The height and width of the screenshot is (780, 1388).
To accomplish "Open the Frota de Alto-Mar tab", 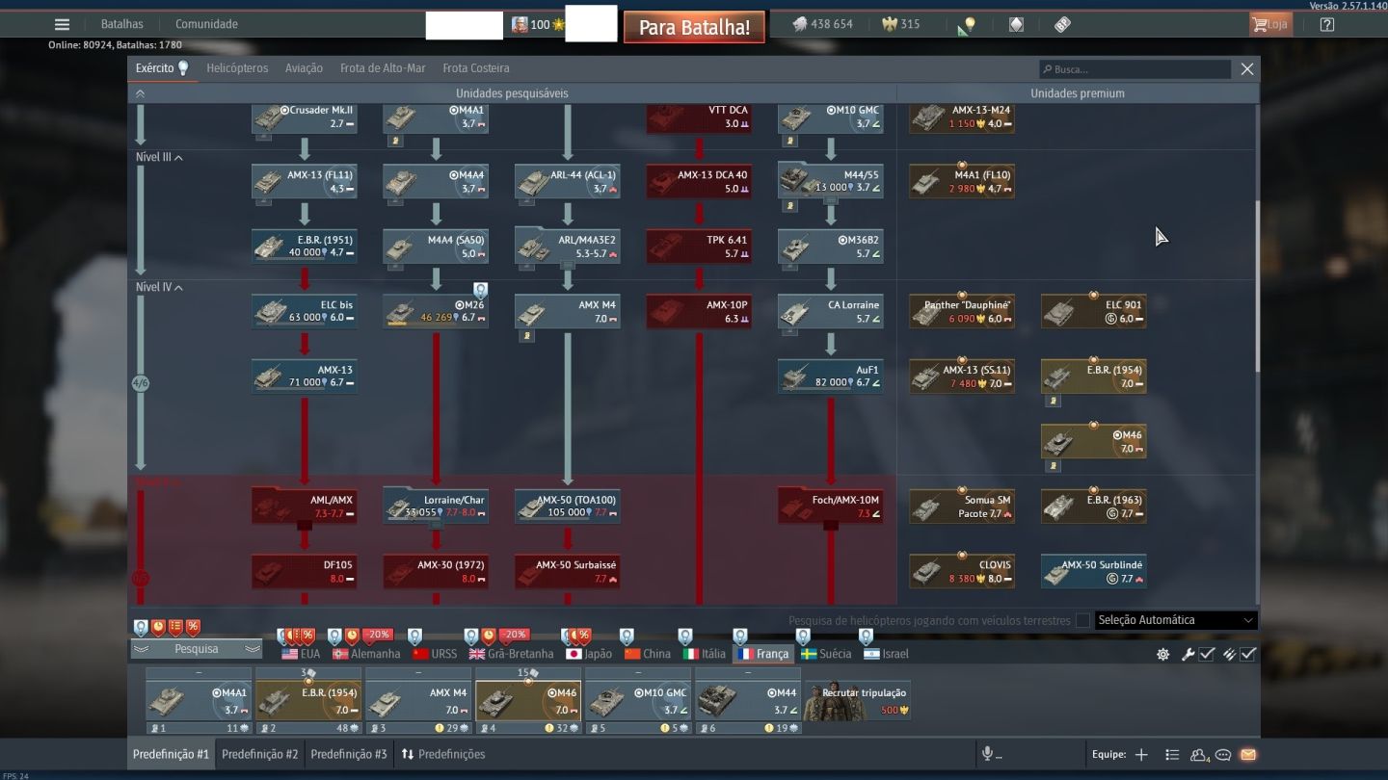I will point(383,68).
